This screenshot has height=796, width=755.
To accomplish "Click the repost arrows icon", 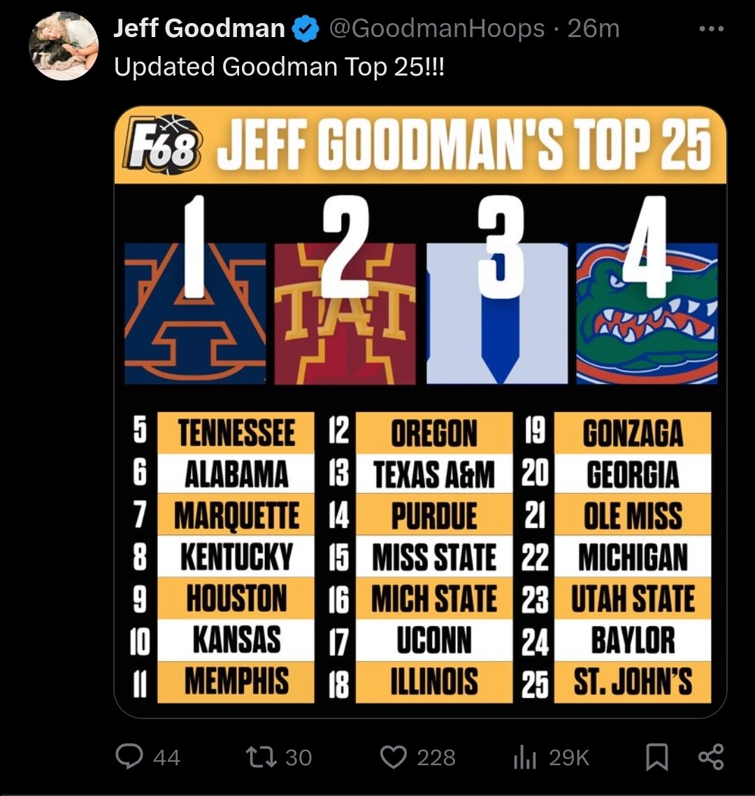I will click(x=261, y=757).
